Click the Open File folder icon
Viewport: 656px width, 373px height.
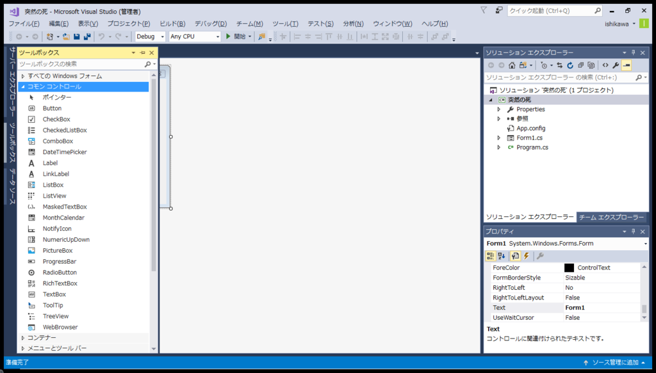66,36
